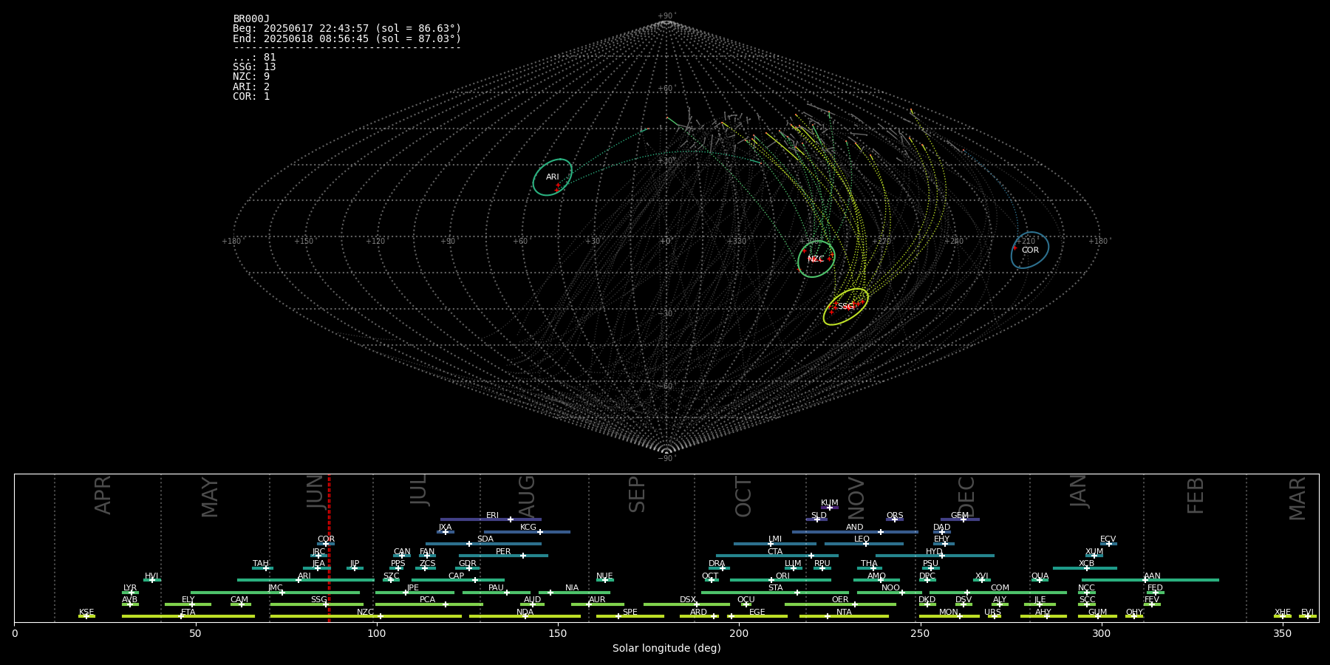Click the AND shower bar on the timeline
1330x665 pixels.
(855, 532)
